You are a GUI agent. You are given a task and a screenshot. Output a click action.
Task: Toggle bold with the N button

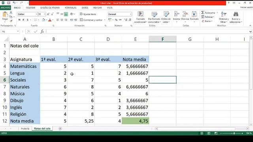[19, 20]
